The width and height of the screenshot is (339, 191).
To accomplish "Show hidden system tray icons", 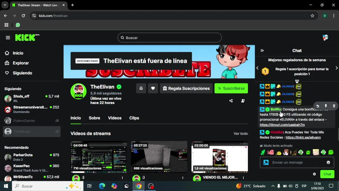I will 273,186.
